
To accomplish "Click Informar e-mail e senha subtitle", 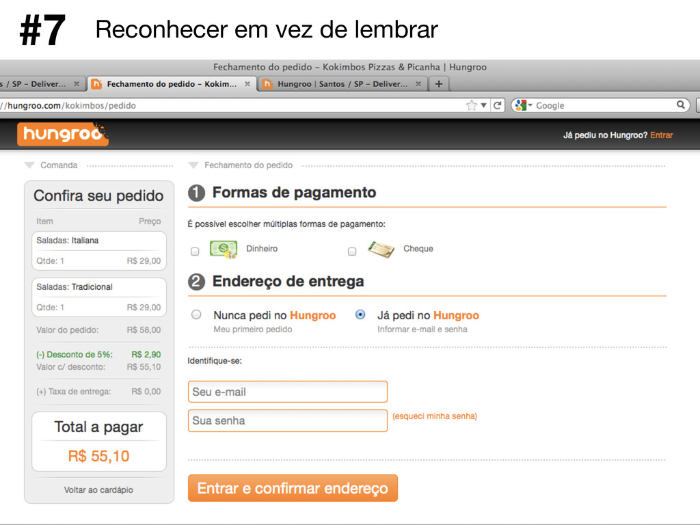I will pyautogui.click(x=422, y=329).
